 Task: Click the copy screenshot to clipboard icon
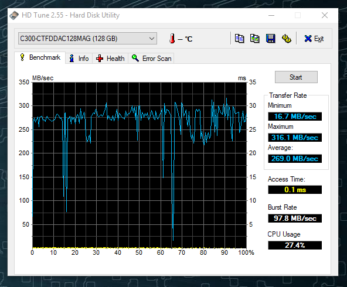pyautogui.click(x=255, y=39)
